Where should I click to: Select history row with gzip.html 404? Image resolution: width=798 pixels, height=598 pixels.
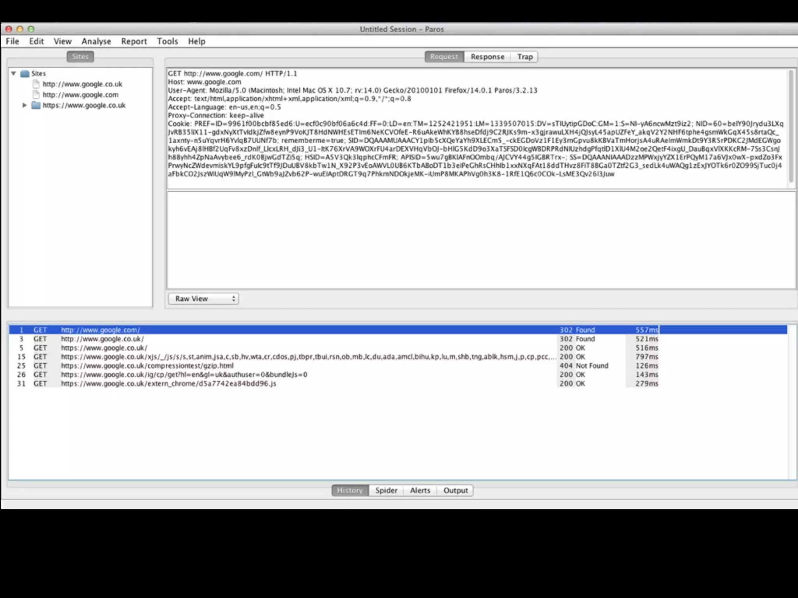(147, 366)
